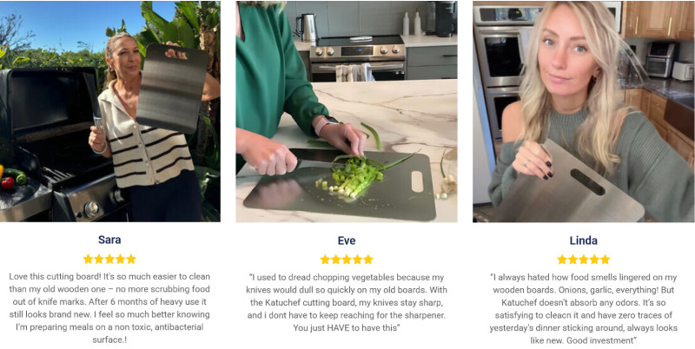The image size is (695, 349).
Task: Open Eve's photo chopping green onions
Action: (346, 111)
